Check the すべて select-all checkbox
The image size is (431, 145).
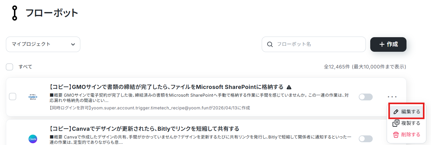point(10,67)
